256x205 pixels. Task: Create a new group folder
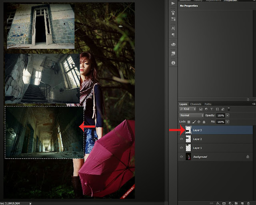(x=236, y=203)
